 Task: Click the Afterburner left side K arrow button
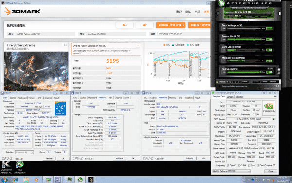tap(218, 13)
